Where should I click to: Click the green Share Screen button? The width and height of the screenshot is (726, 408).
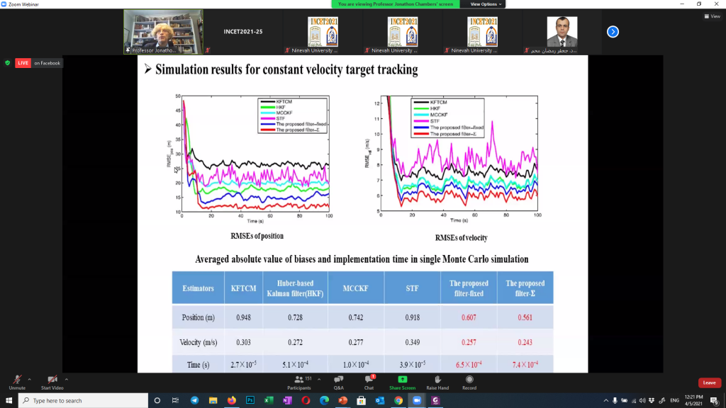(402, 382)
